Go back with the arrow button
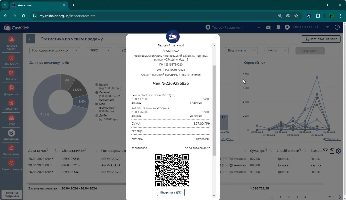Viewport: 346px width, 200px height. coord(31,39)
